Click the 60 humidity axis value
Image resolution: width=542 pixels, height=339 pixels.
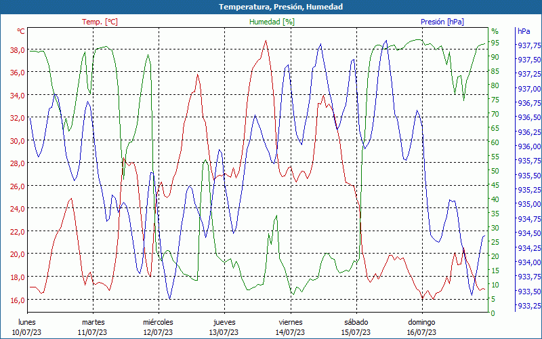495,142
